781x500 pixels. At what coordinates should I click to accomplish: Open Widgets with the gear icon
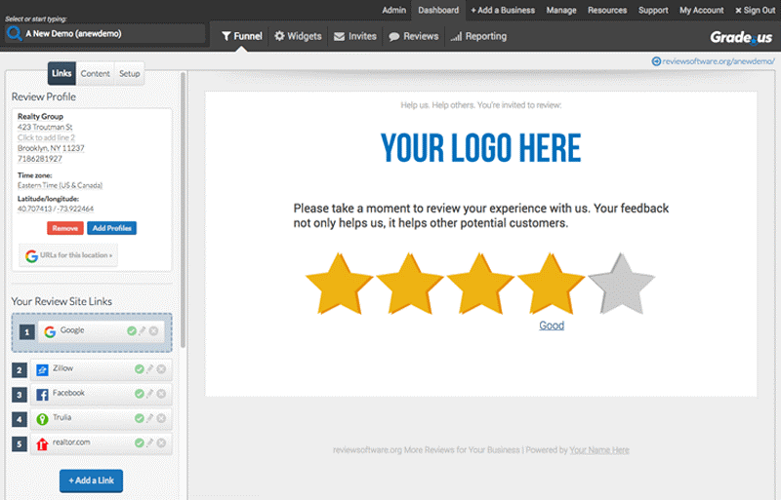[298, 36]
